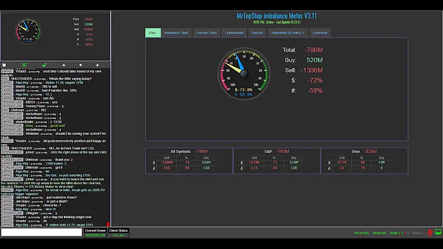Click the red muted microphone icon
Image resolution: width=443 pixels, height=249 pixels.
[429, 233]
